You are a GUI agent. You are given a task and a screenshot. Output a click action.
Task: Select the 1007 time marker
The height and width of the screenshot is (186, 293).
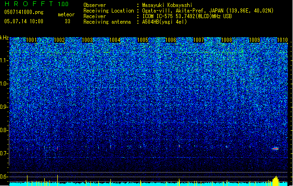(198, 40)
